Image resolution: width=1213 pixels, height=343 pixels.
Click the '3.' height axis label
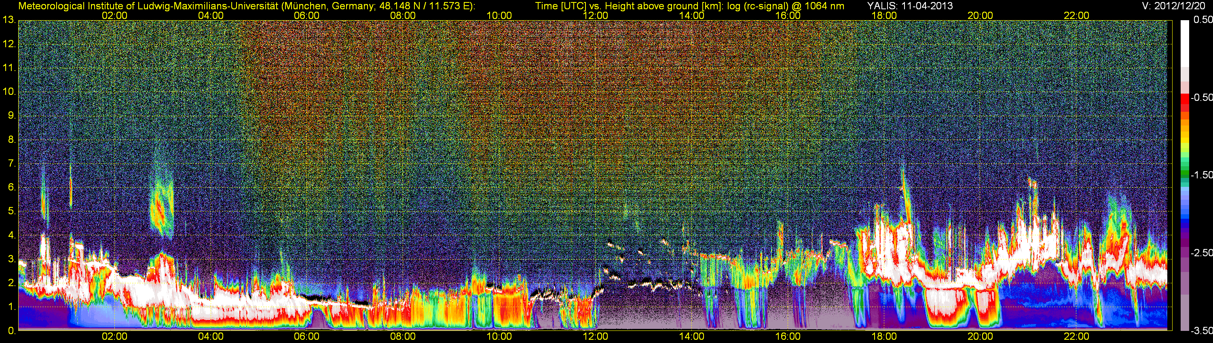[11, 259]
